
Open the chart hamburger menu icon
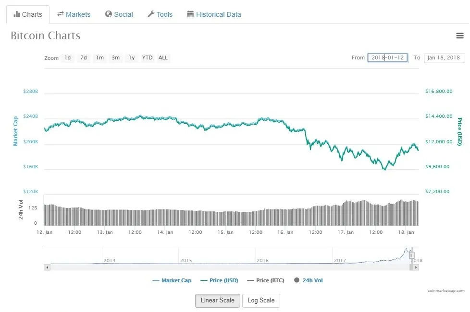click(460, 35)
